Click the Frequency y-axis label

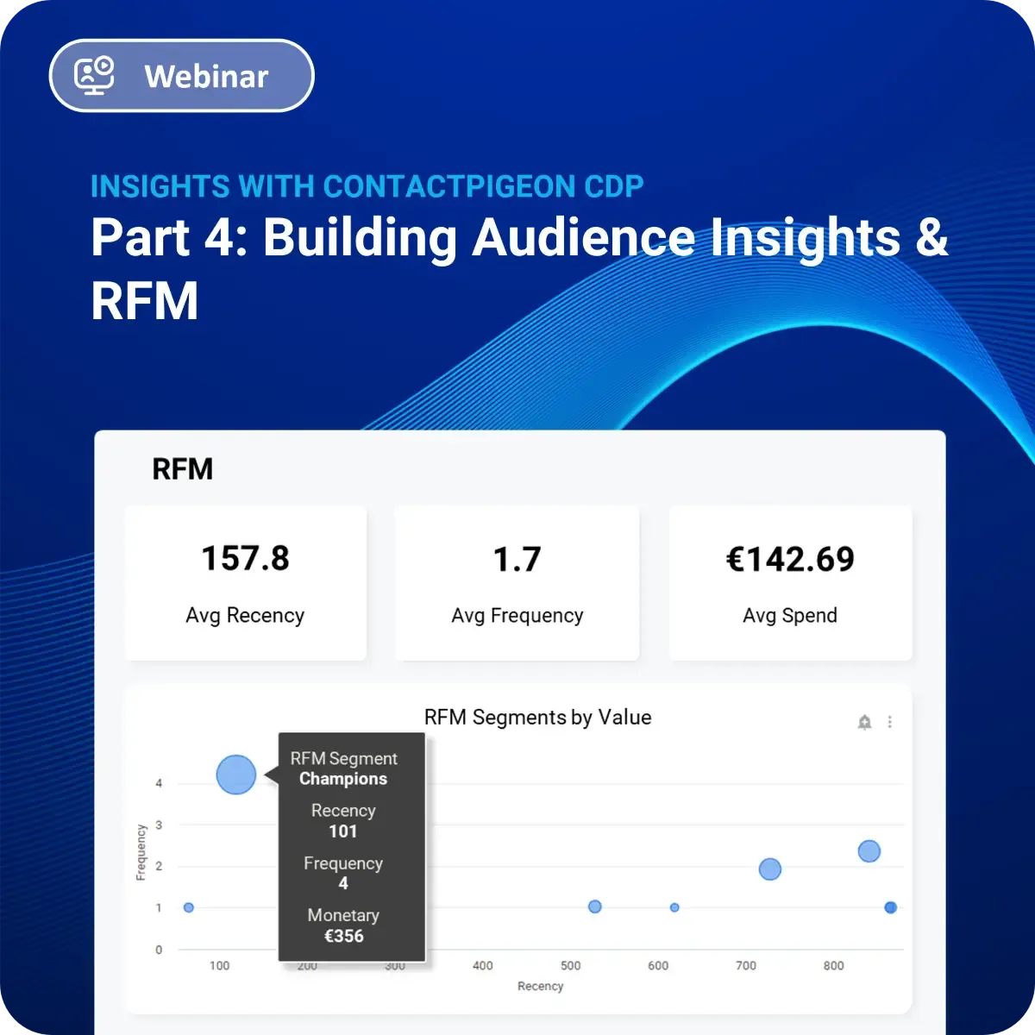tap(141, 852)
